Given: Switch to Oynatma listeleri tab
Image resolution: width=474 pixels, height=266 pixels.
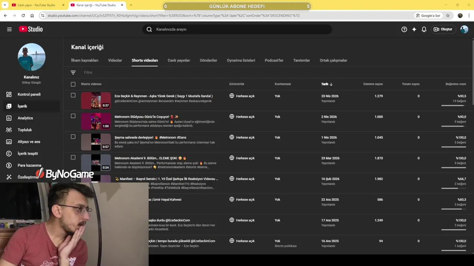Looking at the screenshot, I should 241,60.
